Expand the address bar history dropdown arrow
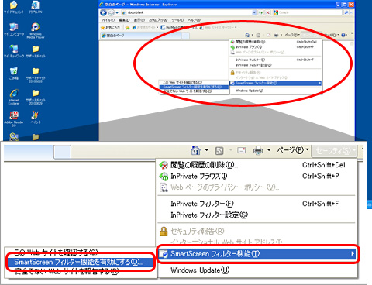 (x=254, y=12)
